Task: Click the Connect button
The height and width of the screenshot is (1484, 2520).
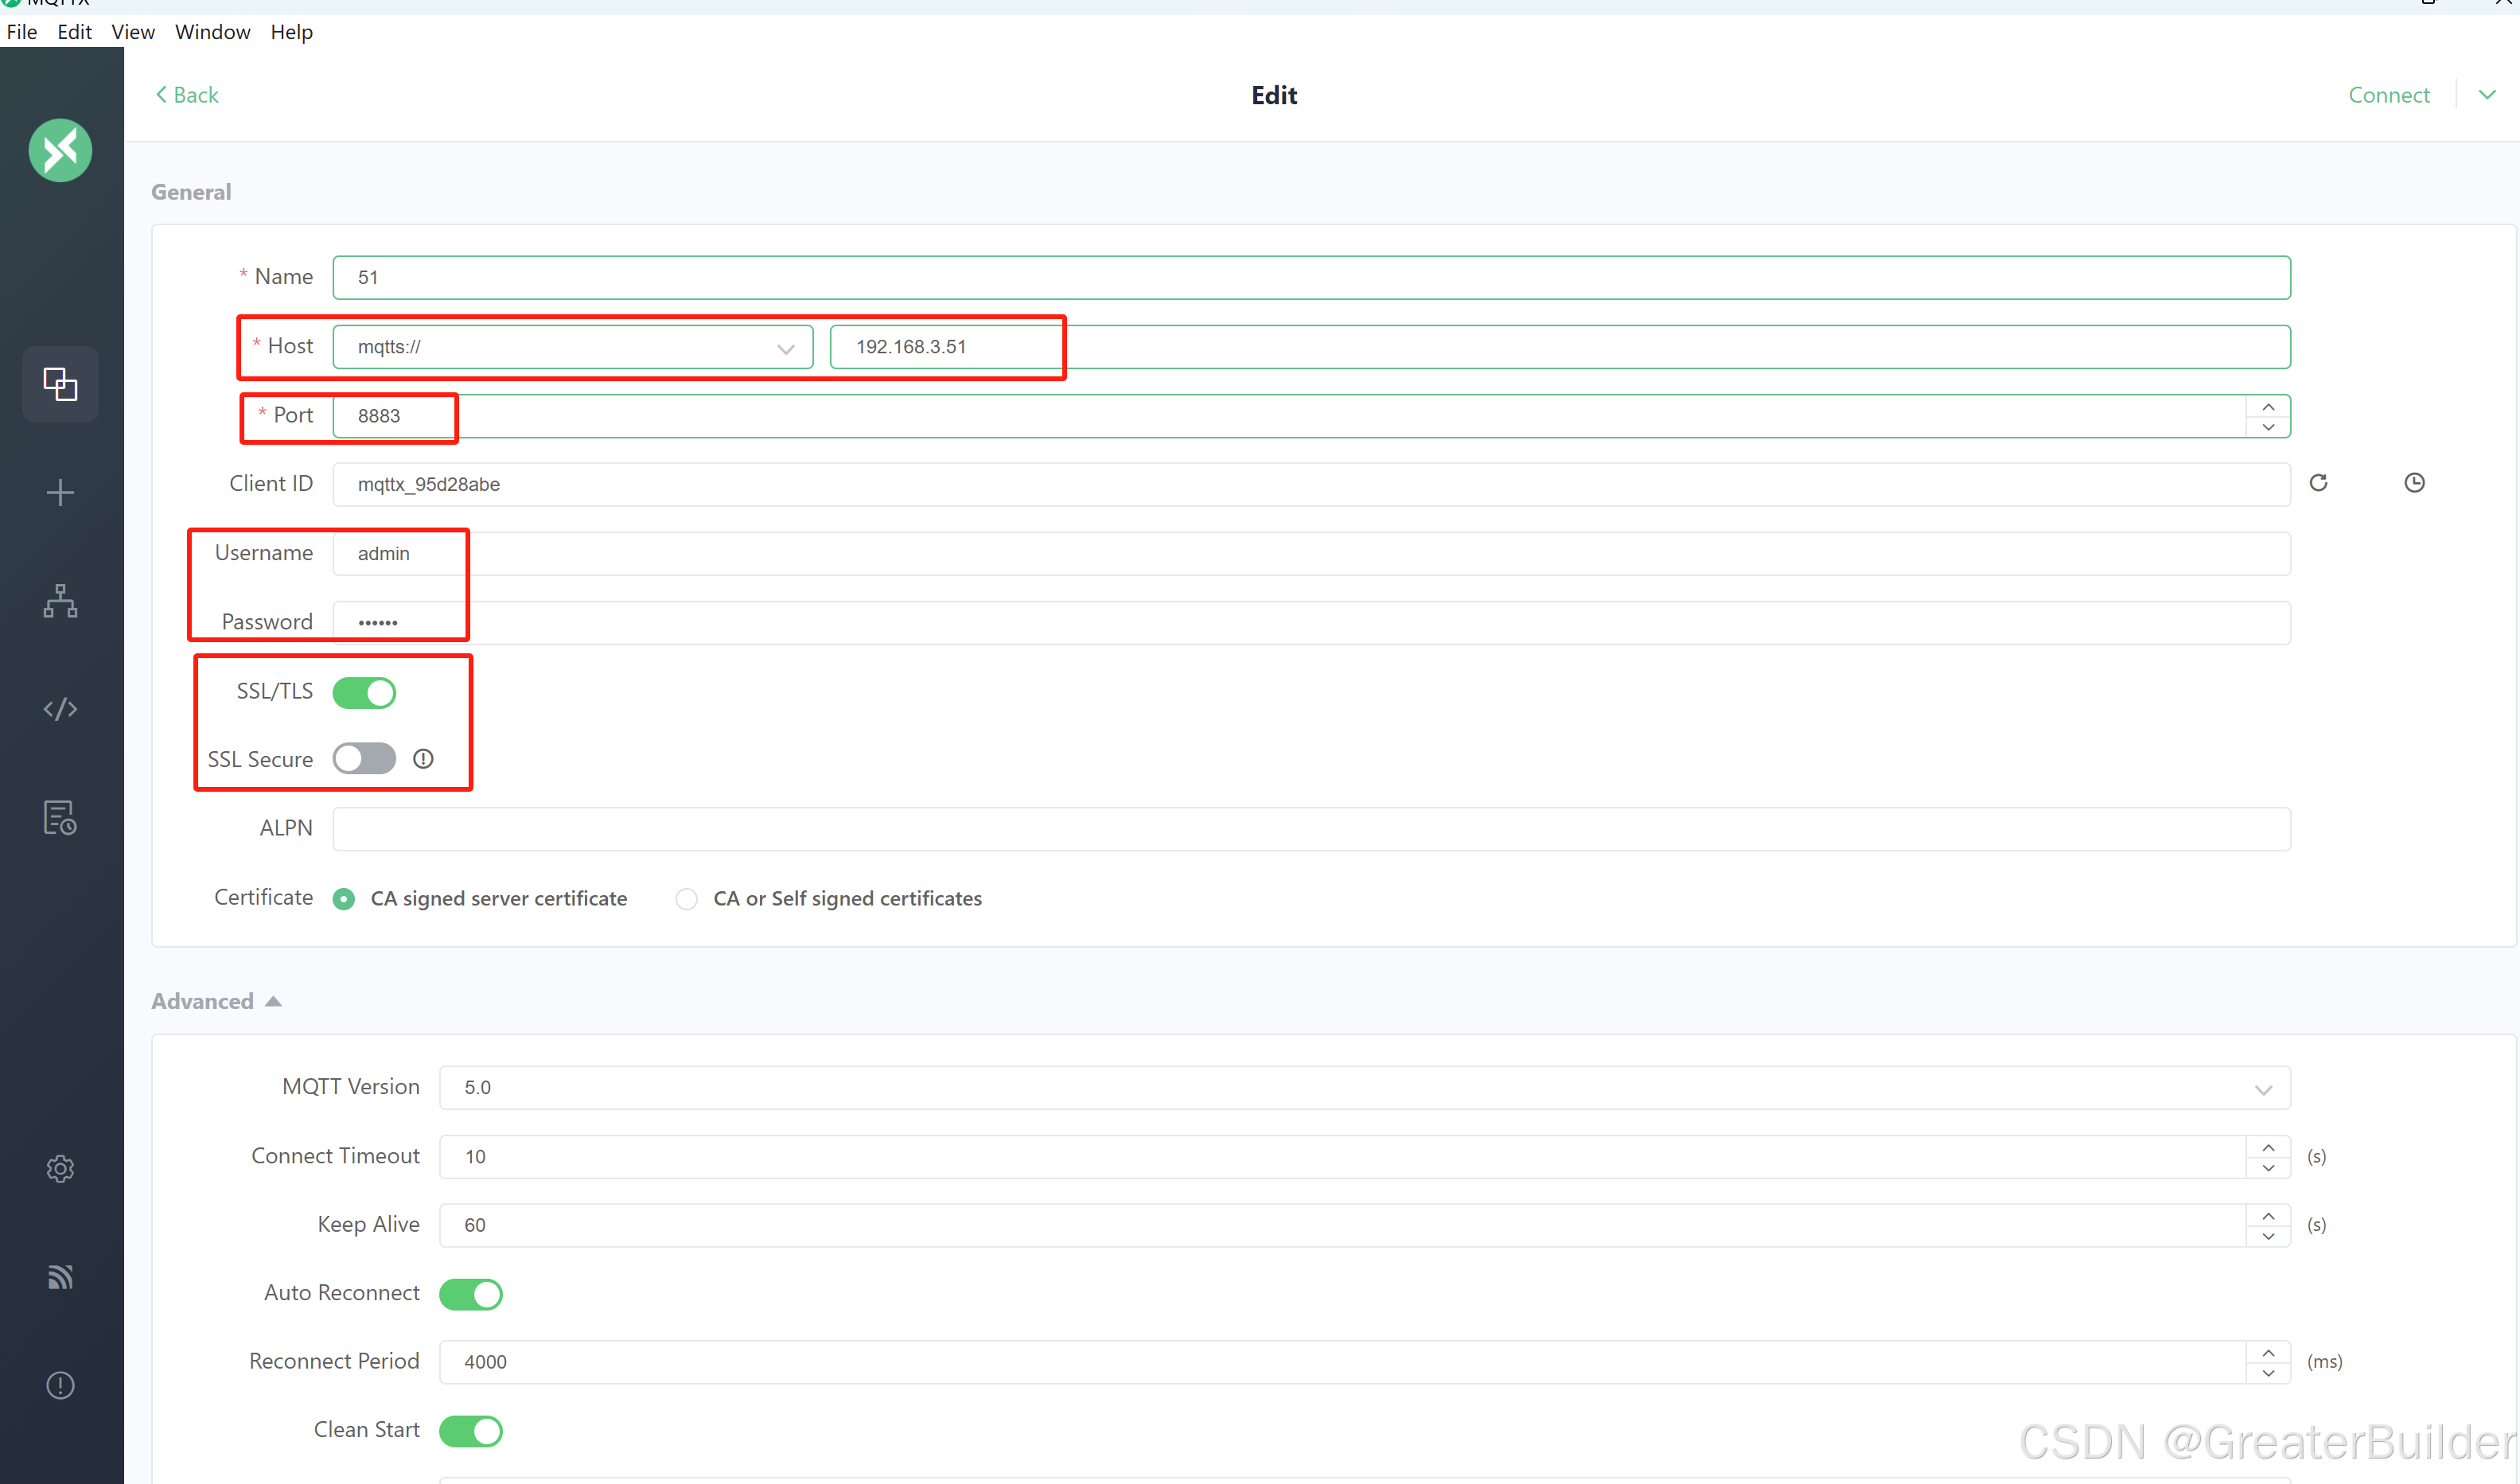Action: (2388, 95)
